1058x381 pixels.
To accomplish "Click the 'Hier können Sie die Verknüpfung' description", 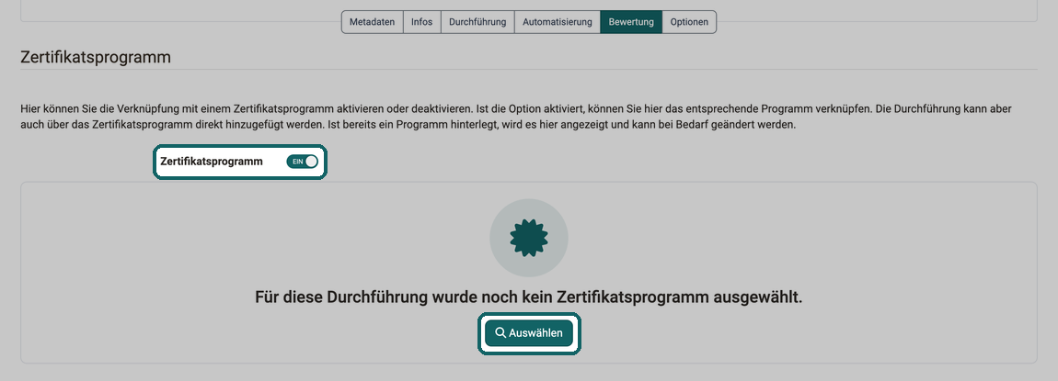I will tap(517, 117).
